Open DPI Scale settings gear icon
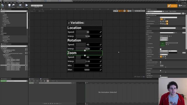Image resolution: width=187 pixels, height=105 pixels. click(144, 77)
